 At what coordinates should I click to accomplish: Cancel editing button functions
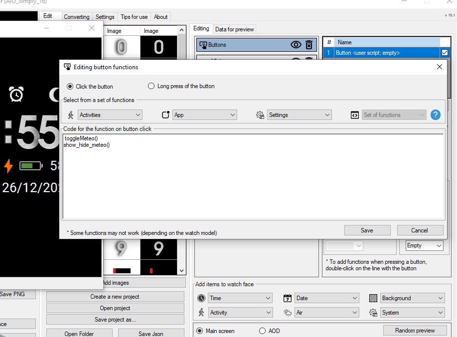pos(420,230)
